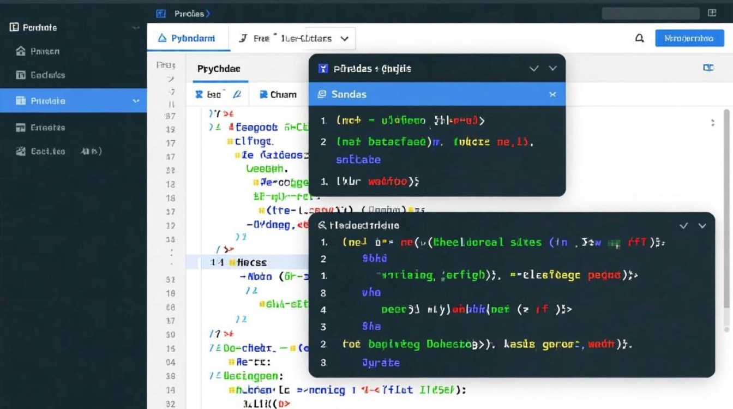The width and height of the screenshot is (733, 409).
Task: Open the three-dot menu at editor's right edge
Action: [713, 123]
